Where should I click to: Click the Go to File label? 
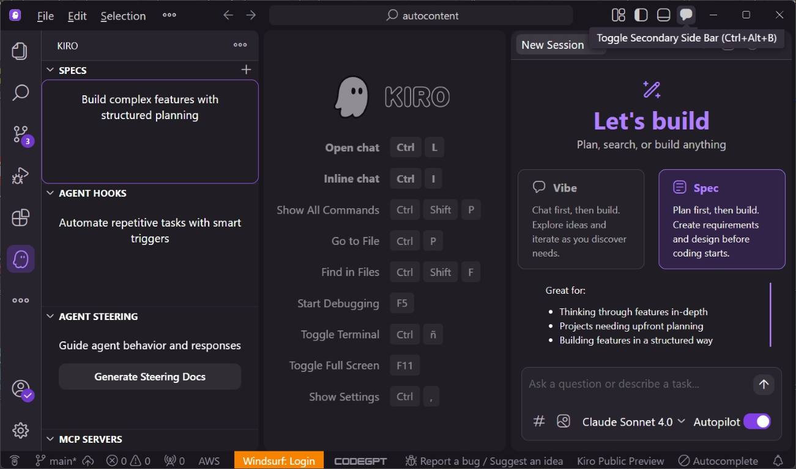point(355,241)
